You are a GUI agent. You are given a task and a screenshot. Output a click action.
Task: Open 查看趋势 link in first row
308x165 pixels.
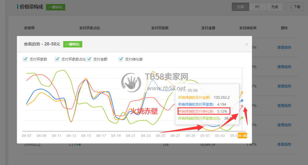pyautogui.click(x=284, y=47)
